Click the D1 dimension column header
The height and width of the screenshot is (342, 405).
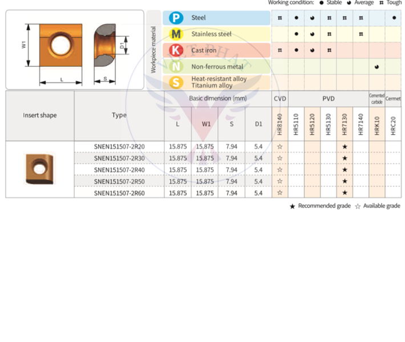click(258, 124)
